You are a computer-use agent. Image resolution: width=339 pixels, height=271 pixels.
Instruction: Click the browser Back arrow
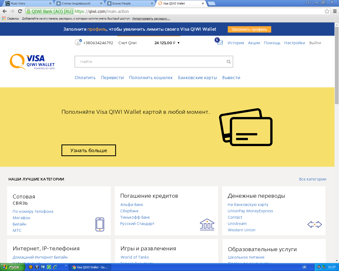[5, 11]
